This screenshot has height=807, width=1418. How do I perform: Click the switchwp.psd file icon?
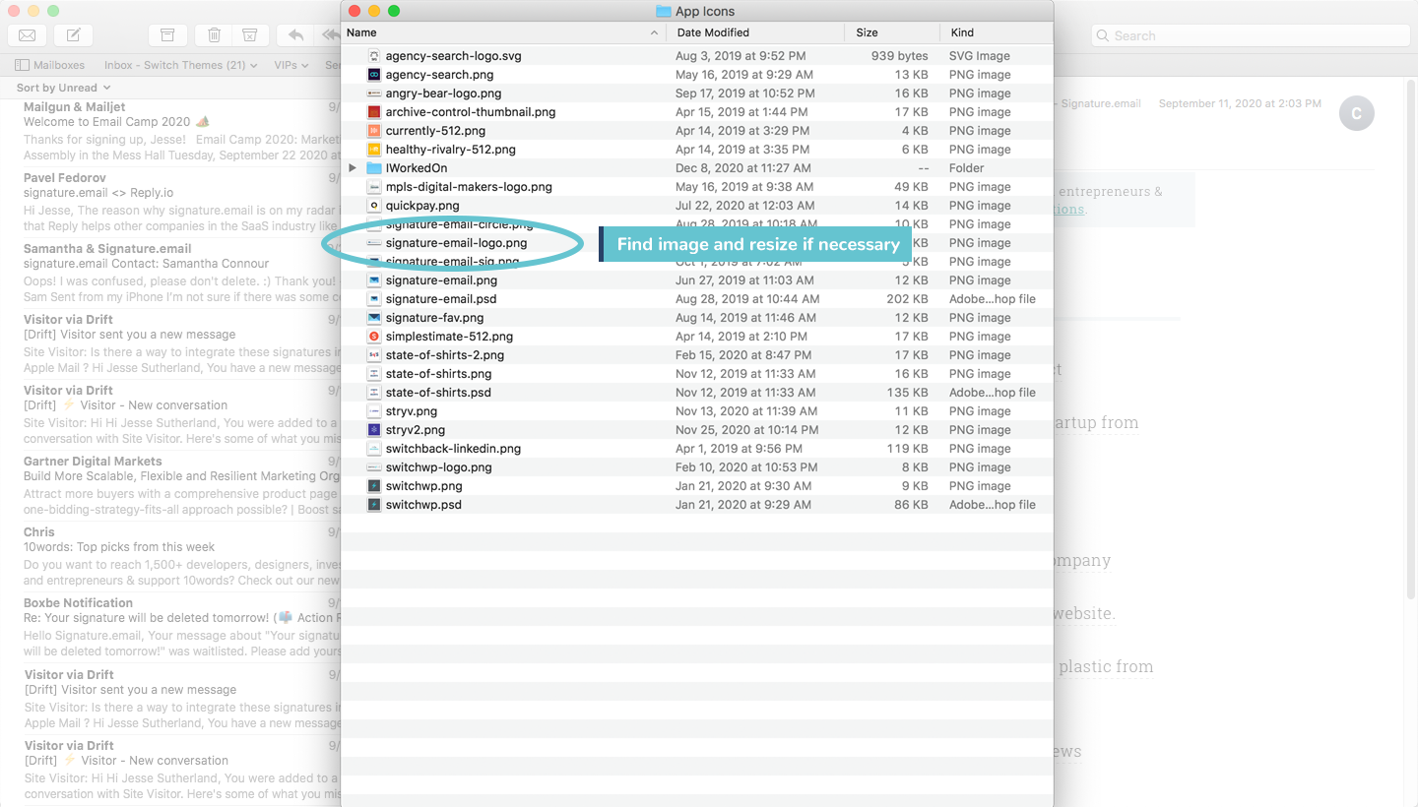click(372, 504)
